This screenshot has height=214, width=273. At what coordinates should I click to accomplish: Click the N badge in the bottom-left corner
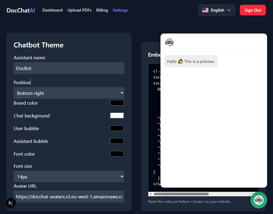click(11, 203)
